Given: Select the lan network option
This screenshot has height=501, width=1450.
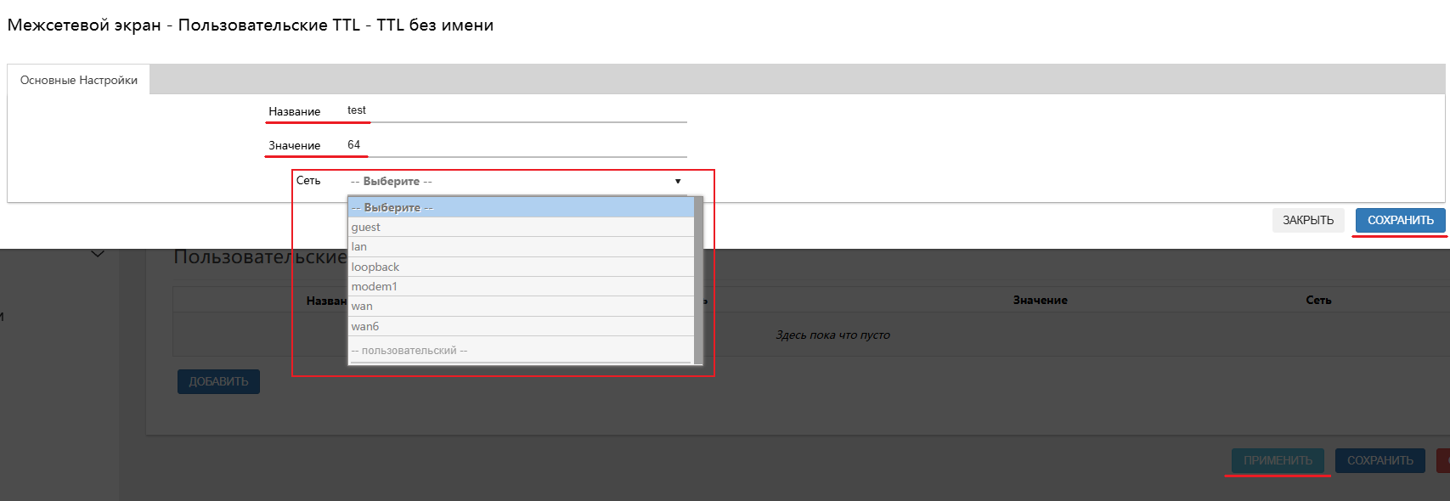Looking at the screenshot, I should 520,246.
